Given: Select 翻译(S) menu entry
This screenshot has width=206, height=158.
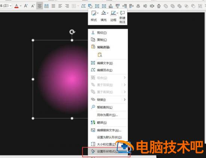Looking at the screenshot, I should 108,123.
